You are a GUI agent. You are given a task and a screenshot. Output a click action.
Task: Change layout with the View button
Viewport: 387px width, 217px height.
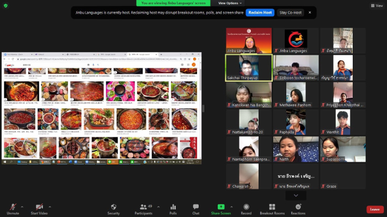pyautogui.click(x=376, y=5)
